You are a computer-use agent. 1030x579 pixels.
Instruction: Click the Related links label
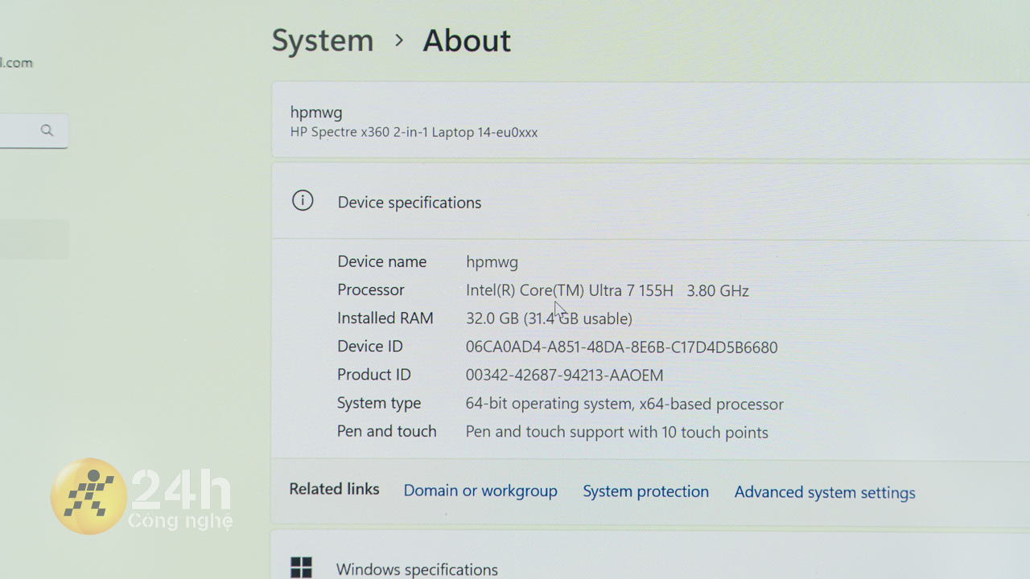pyautogui.click(x=334, y=489)
